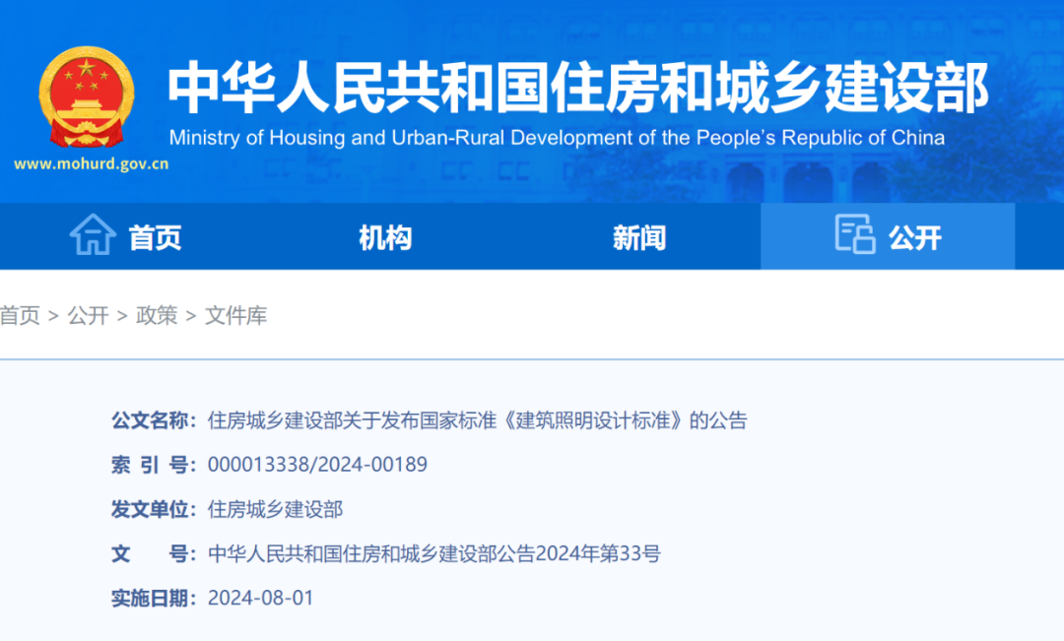Open the 新闻 navigation tab
Image resolution: width=1064 pixels, height=641 pixels.
point(639,237)
